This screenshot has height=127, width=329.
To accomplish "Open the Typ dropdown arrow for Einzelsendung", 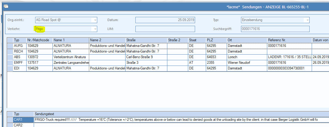I will pyautogui.click(x=308, y=20).
